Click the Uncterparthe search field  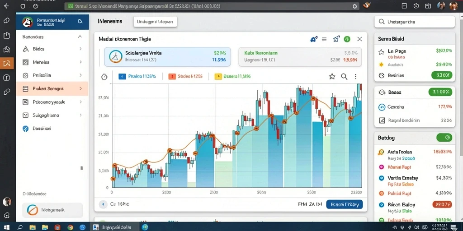coord(415,22)
